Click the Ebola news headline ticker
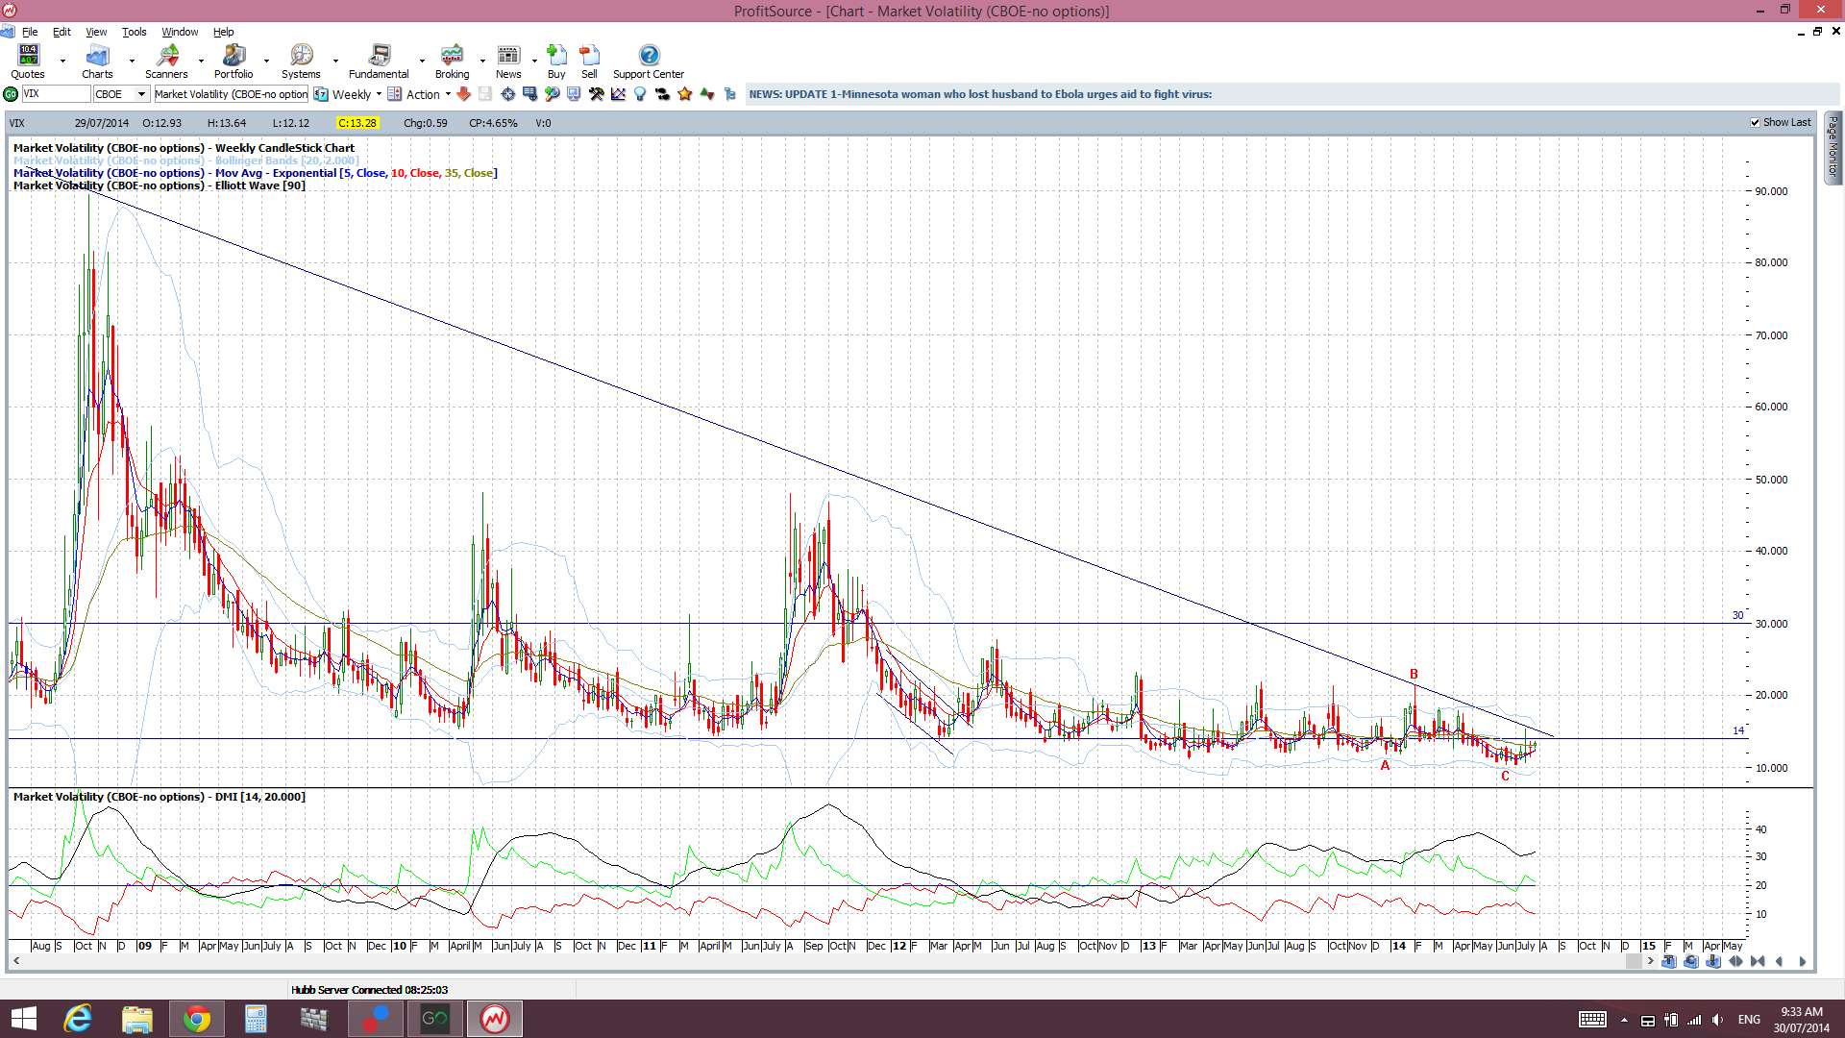The height and width of the screenshot is (1038, 1845). [980, 94]
